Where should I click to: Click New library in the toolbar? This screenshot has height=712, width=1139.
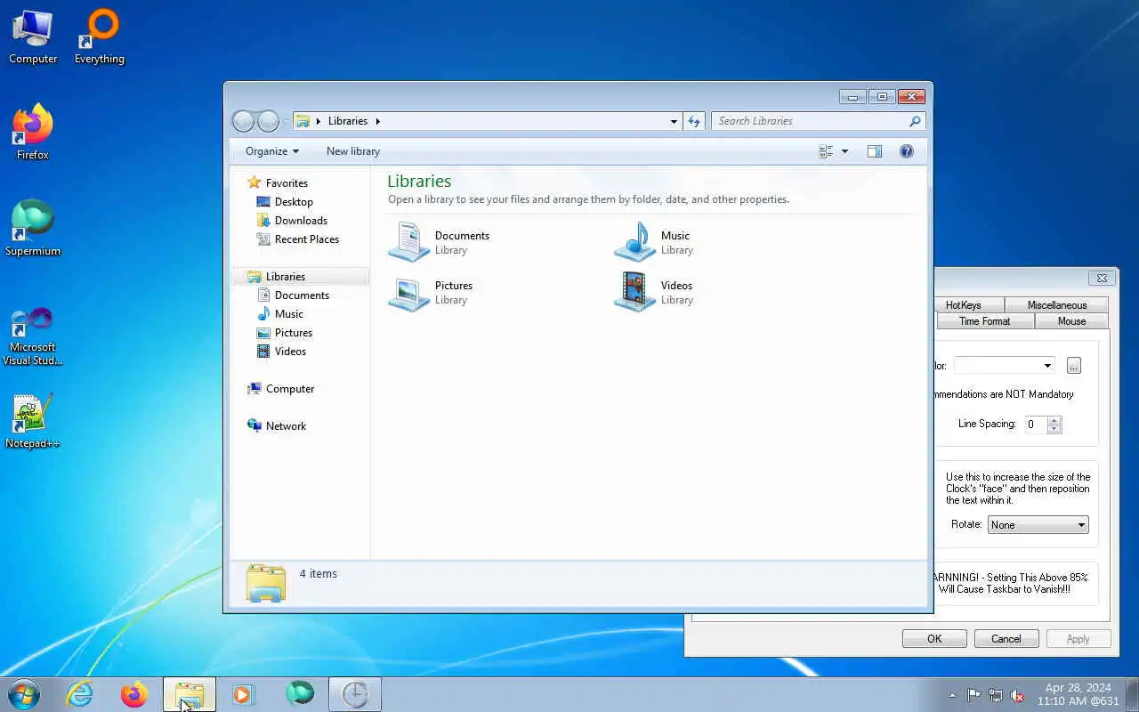tap(353, 151)
